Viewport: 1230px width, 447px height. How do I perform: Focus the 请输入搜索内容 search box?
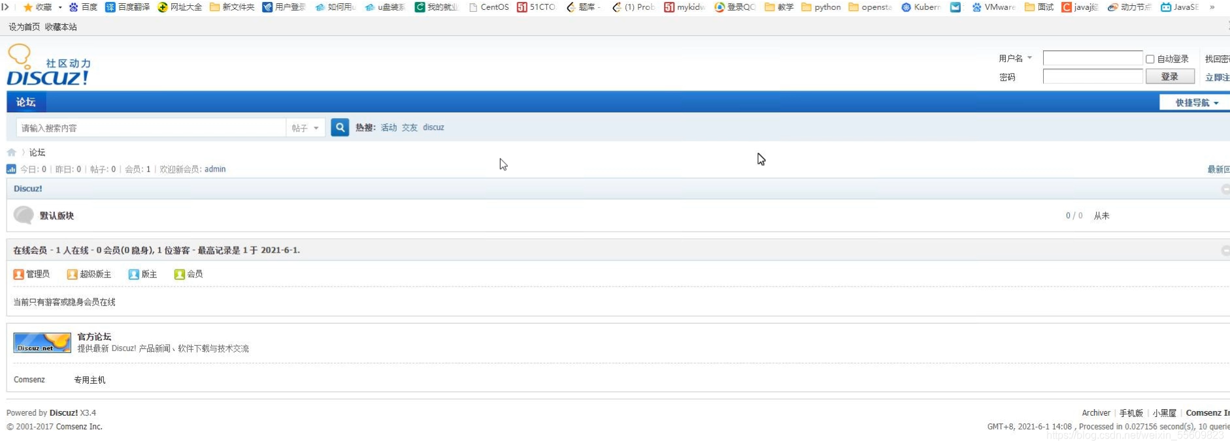point(151,128)
